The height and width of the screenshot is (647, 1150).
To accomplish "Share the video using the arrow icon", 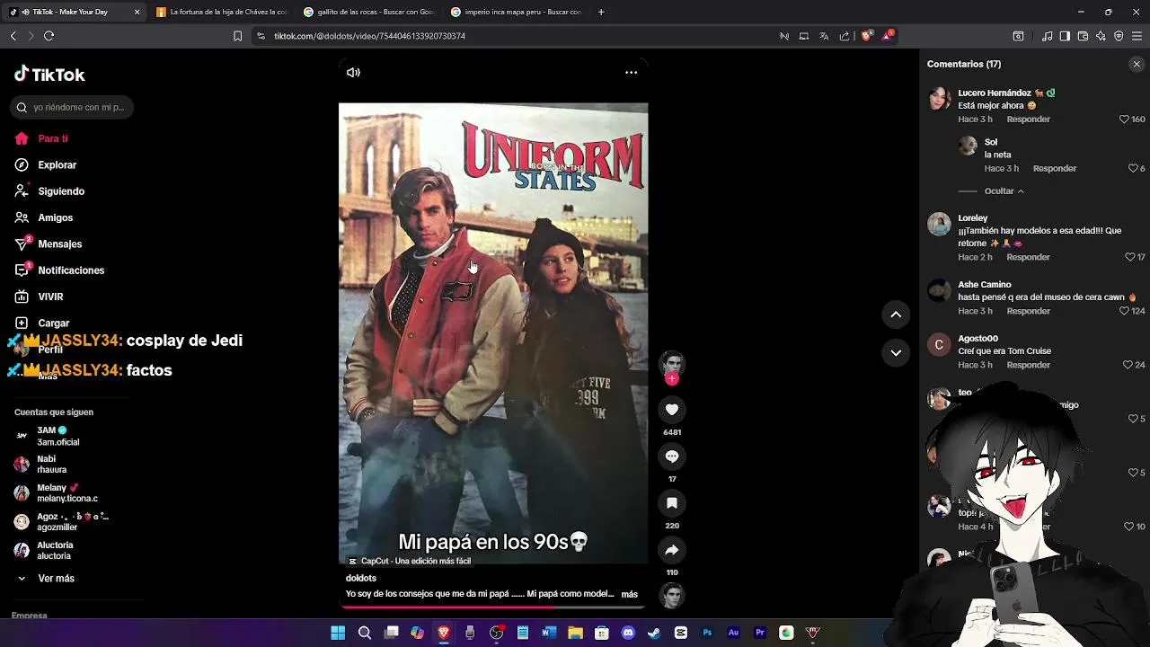I will click(x=672, y=550).
